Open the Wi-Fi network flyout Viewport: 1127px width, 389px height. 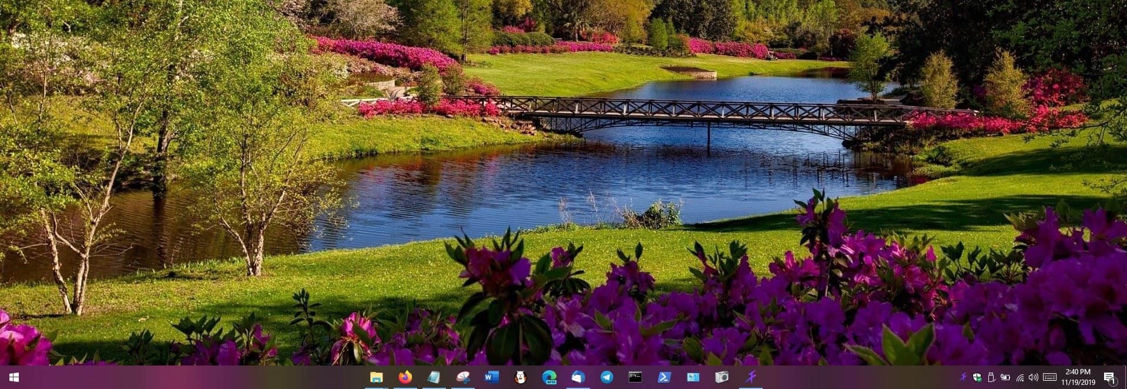coord(1020,377)
